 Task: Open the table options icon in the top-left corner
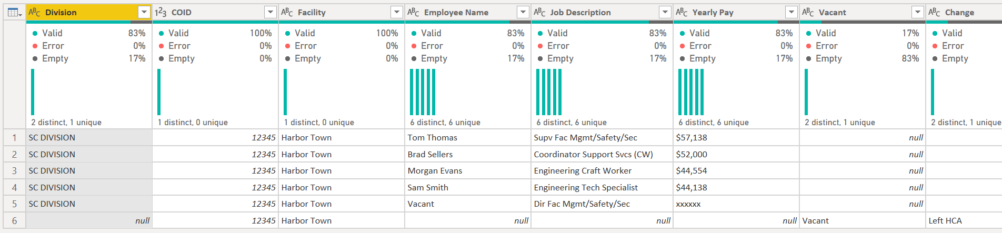click(x=14, y=12)
